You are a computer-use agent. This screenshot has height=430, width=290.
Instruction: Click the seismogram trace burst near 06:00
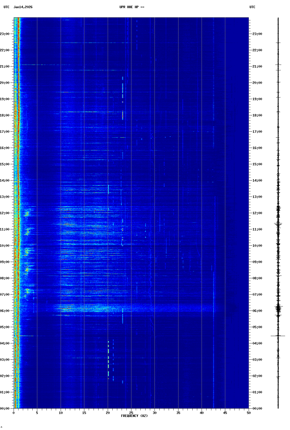[278, 309]
